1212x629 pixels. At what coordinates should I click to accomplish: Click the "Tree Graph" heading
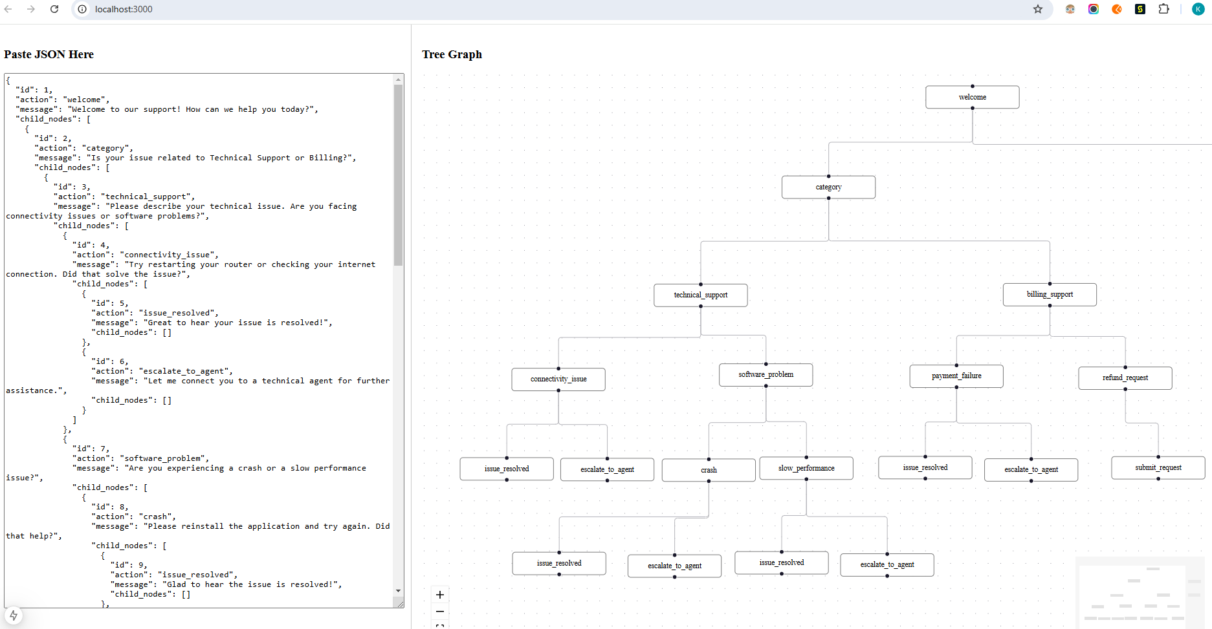click(452, 54)
